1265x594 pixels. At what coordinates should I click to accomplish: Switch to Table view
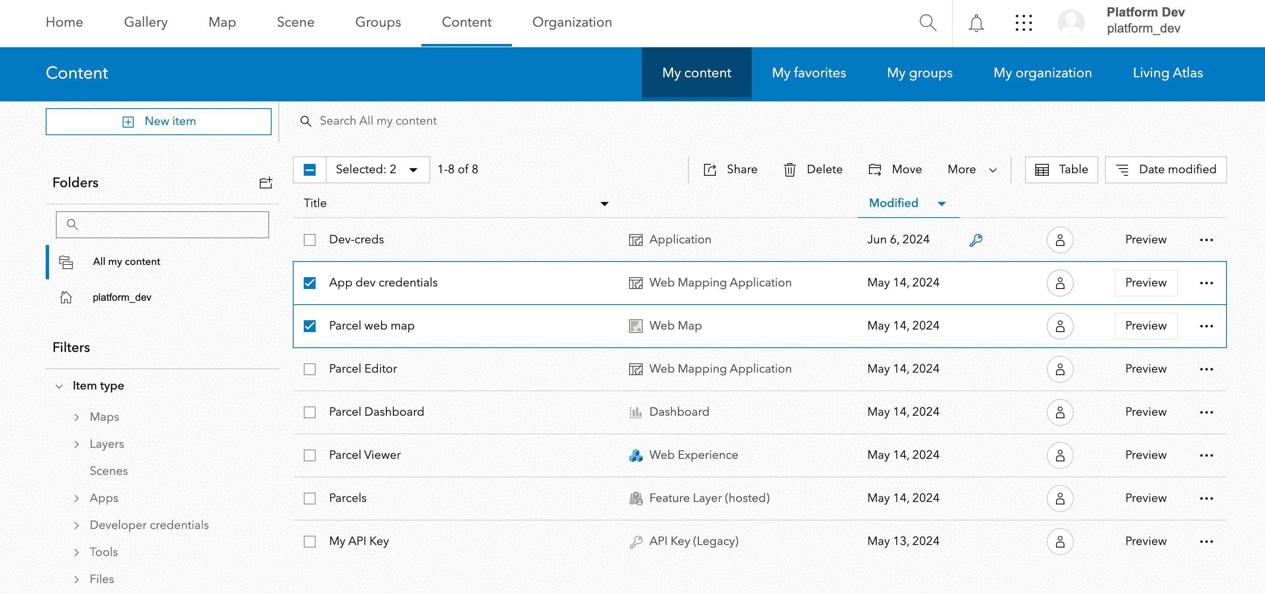point(1061,169)
